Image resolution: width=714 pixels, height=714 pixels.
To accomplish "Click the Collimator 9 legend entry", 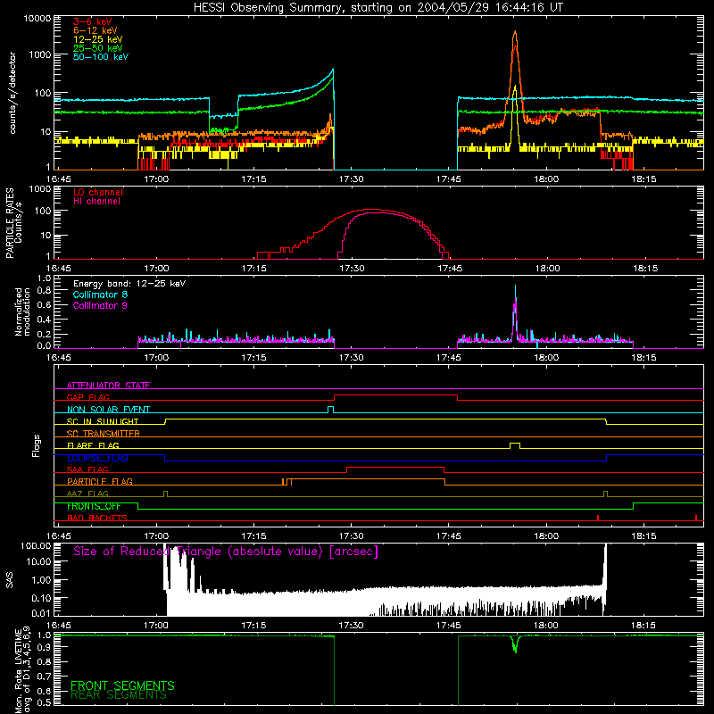I will point(100,305).
